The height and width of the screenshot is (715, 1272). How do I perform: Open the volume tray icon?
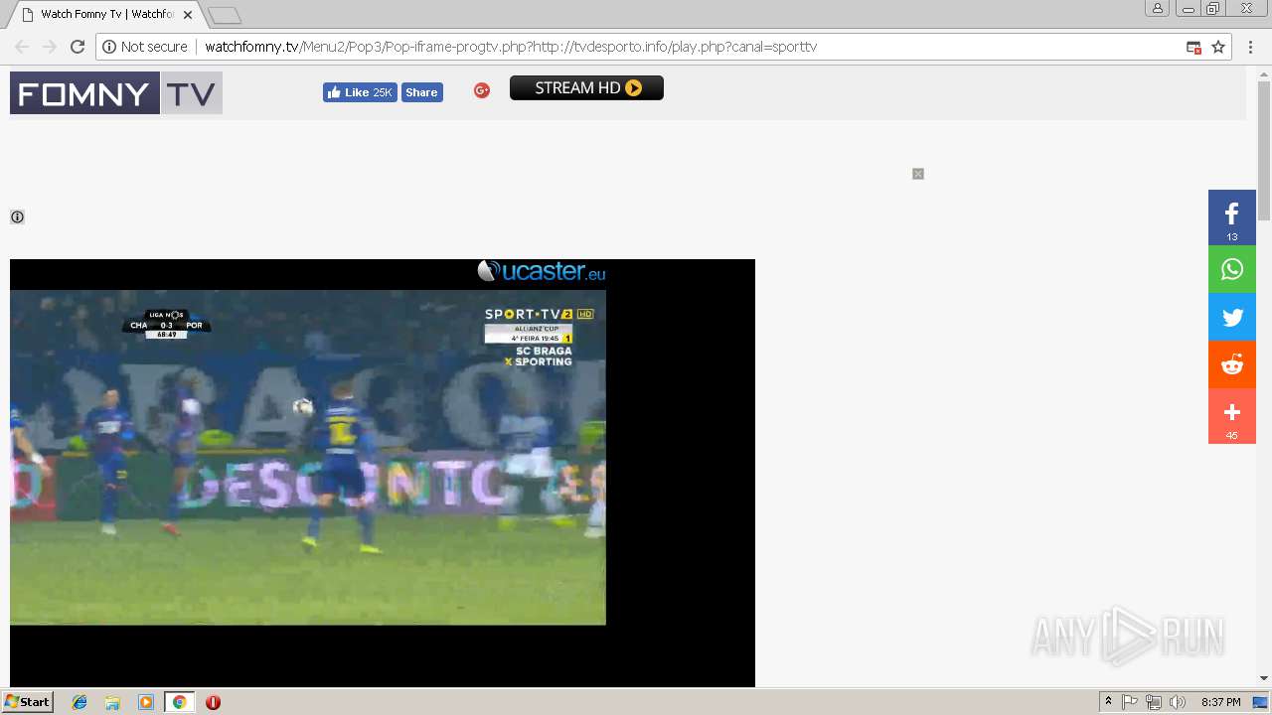tap(1178, 702)
